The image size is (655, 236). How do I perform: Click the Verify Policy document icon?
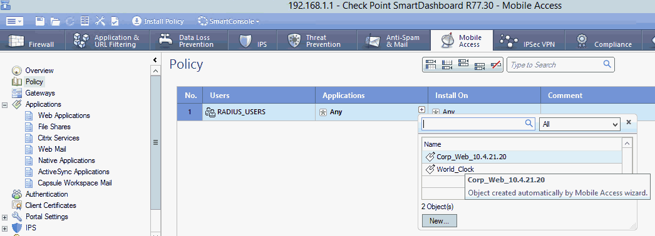tap(115, 21)
